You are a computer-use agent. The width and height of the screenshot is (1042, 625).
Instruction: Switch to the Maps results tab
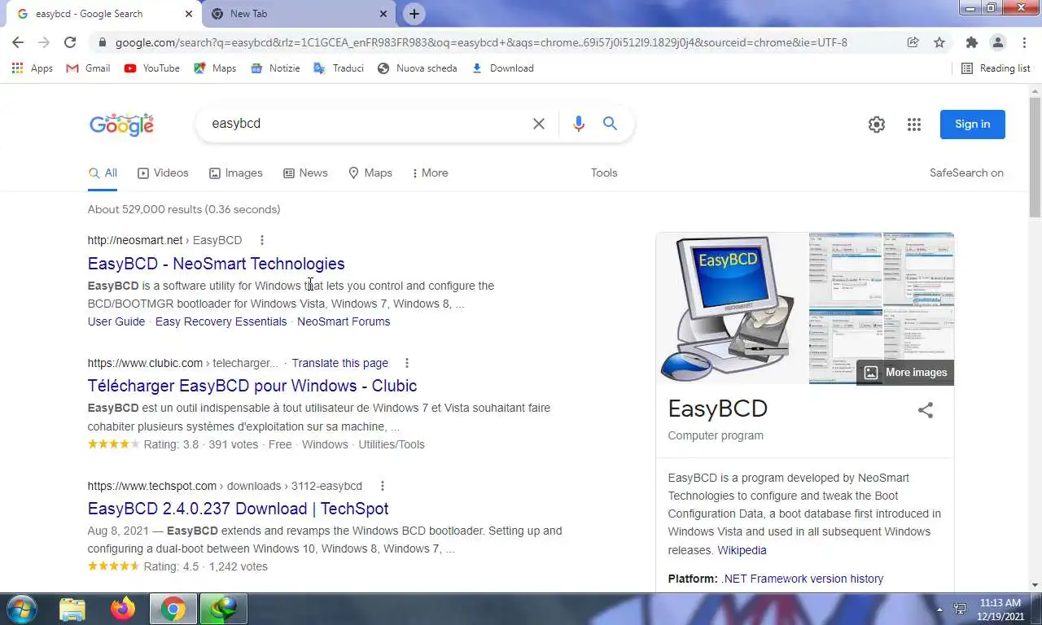point(370,173)
